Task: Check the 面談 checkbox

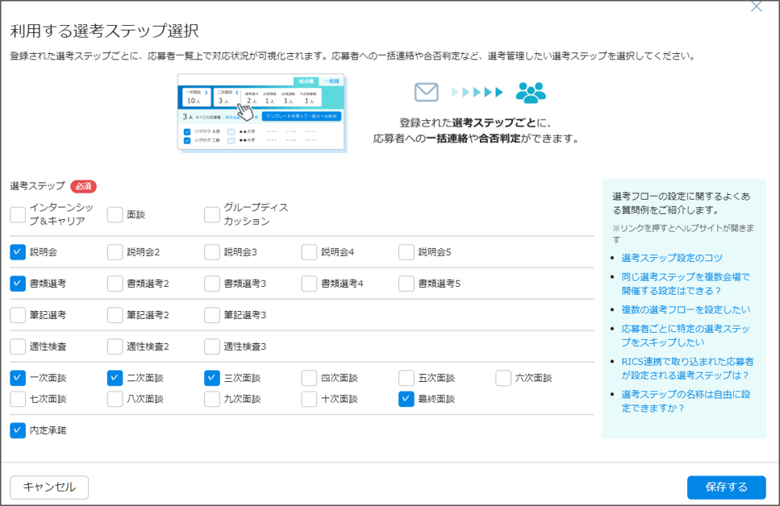Action: pos(115,214)
